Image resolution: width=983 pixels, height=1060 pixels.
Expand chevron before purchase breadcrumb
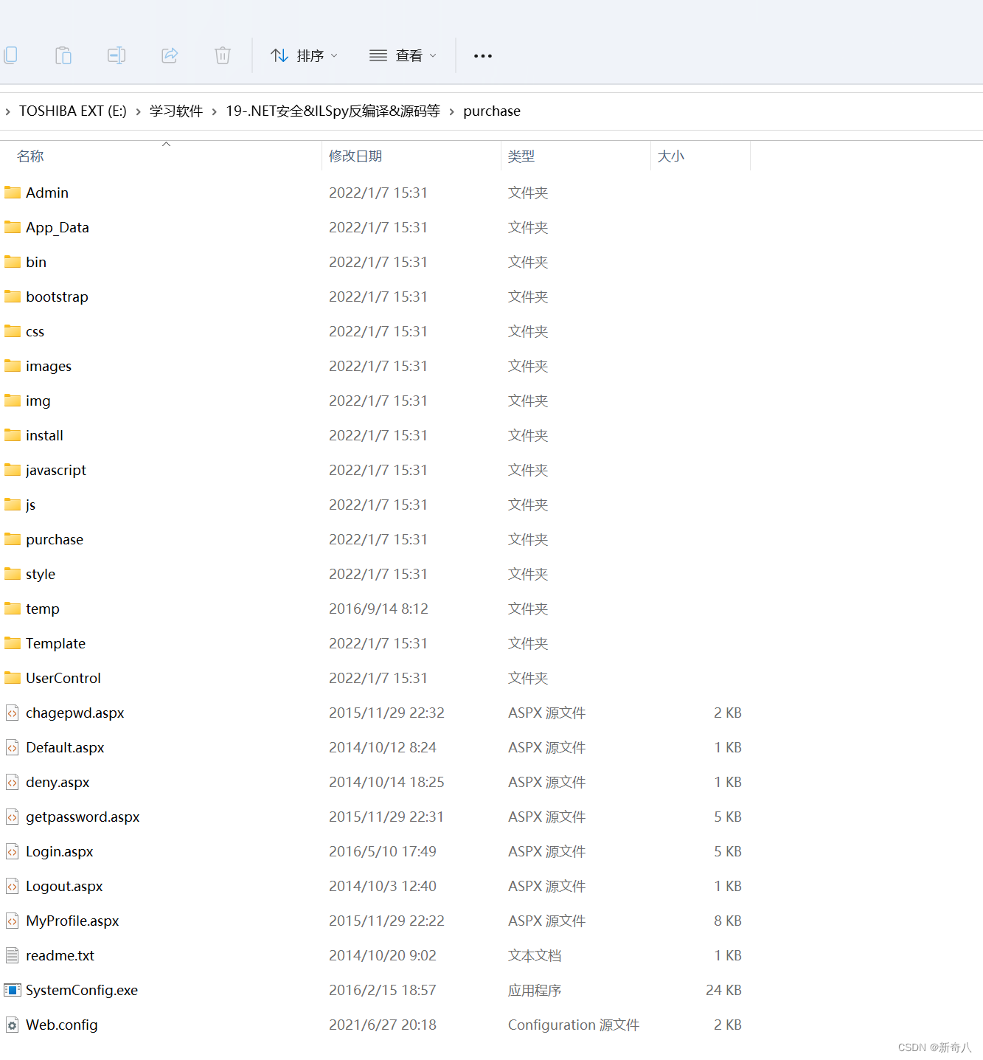click(x=452, y=112)
